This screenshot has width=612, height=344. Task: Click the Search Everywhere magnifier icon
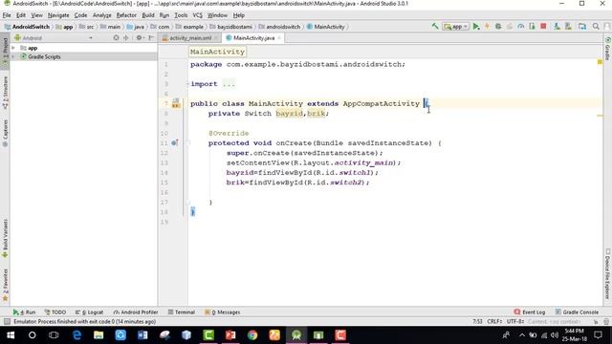coord(596,27)
